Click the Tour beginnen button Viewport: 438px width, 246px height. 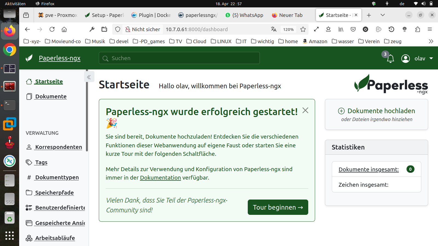pyautogui.click(x=278, y=207)
